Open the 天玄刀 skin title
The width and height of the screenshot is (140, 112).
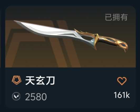[40, 81]
